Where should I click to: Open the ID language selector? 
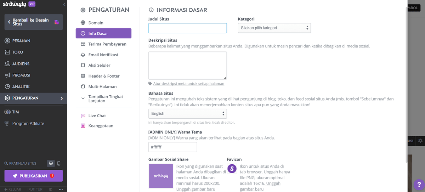51,190
